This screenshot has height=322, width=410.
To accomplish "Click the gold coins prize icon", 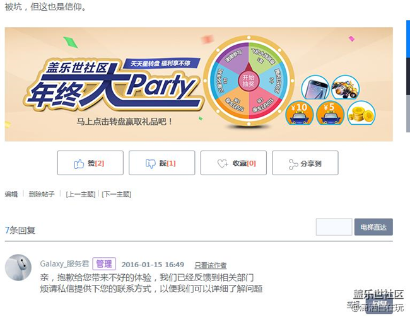I will click(361, 113).
